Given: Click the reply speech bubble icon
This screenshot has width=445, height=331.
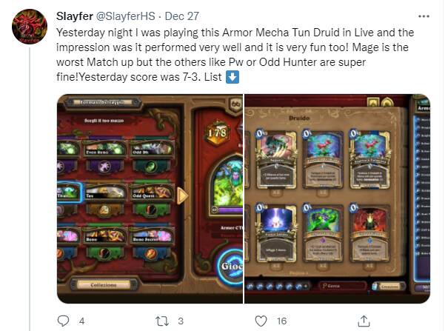Looking at the screenshot, I should point(63,321).
